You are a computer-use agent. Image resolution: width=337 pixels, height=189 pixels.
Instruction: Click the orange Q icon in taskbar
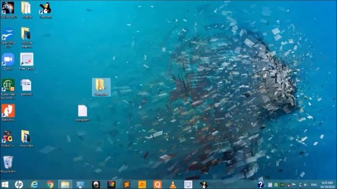pos(157,184)
